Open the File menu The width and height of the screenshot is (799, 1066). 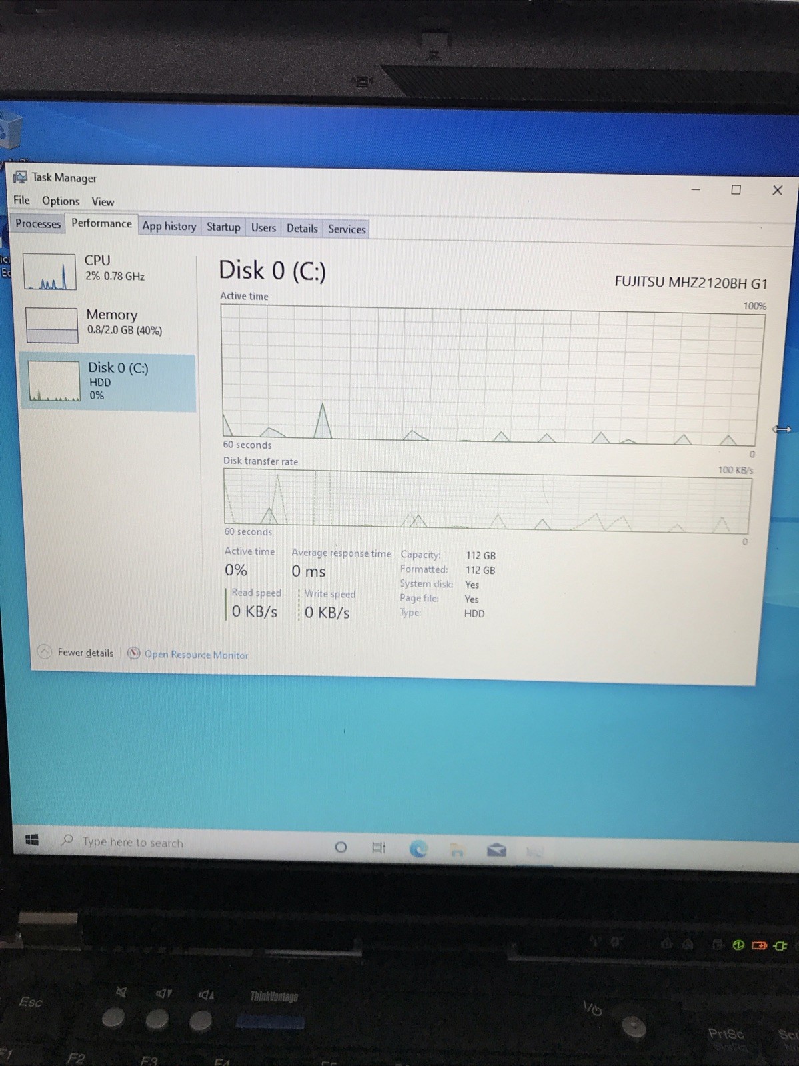(x=21, y=200)
